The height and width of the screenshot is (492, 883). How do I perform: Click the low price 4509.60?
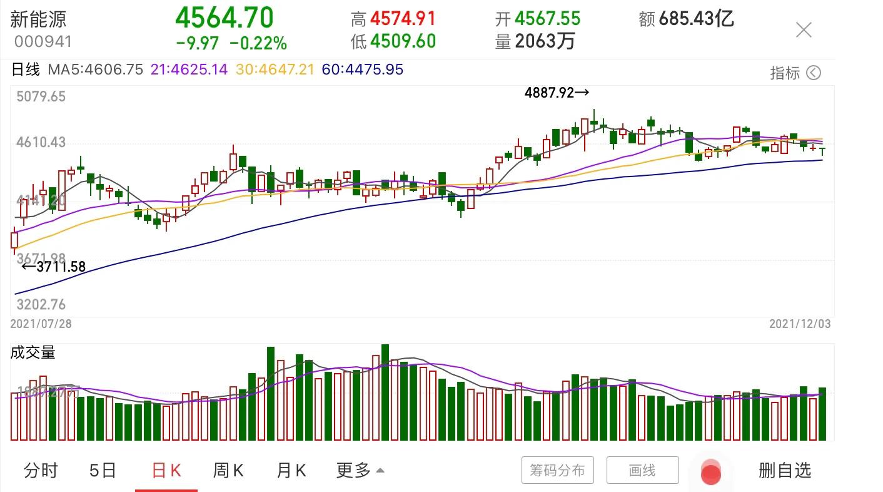click(x=403, y=41)
